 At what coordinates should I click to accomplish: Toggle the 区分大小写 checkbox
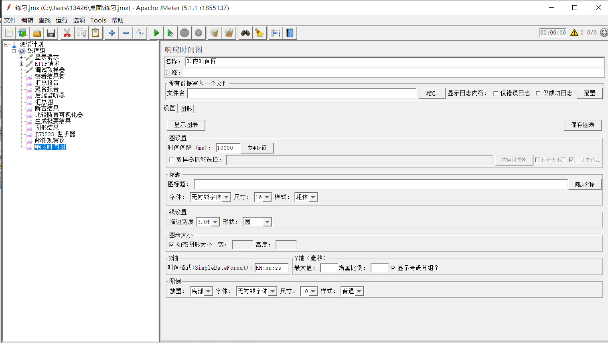click(x=537, y=160)
